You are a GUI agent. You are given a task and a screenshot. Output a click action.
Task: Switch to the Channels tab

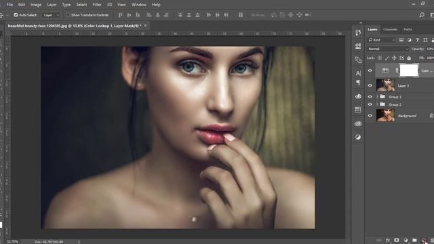391,29
